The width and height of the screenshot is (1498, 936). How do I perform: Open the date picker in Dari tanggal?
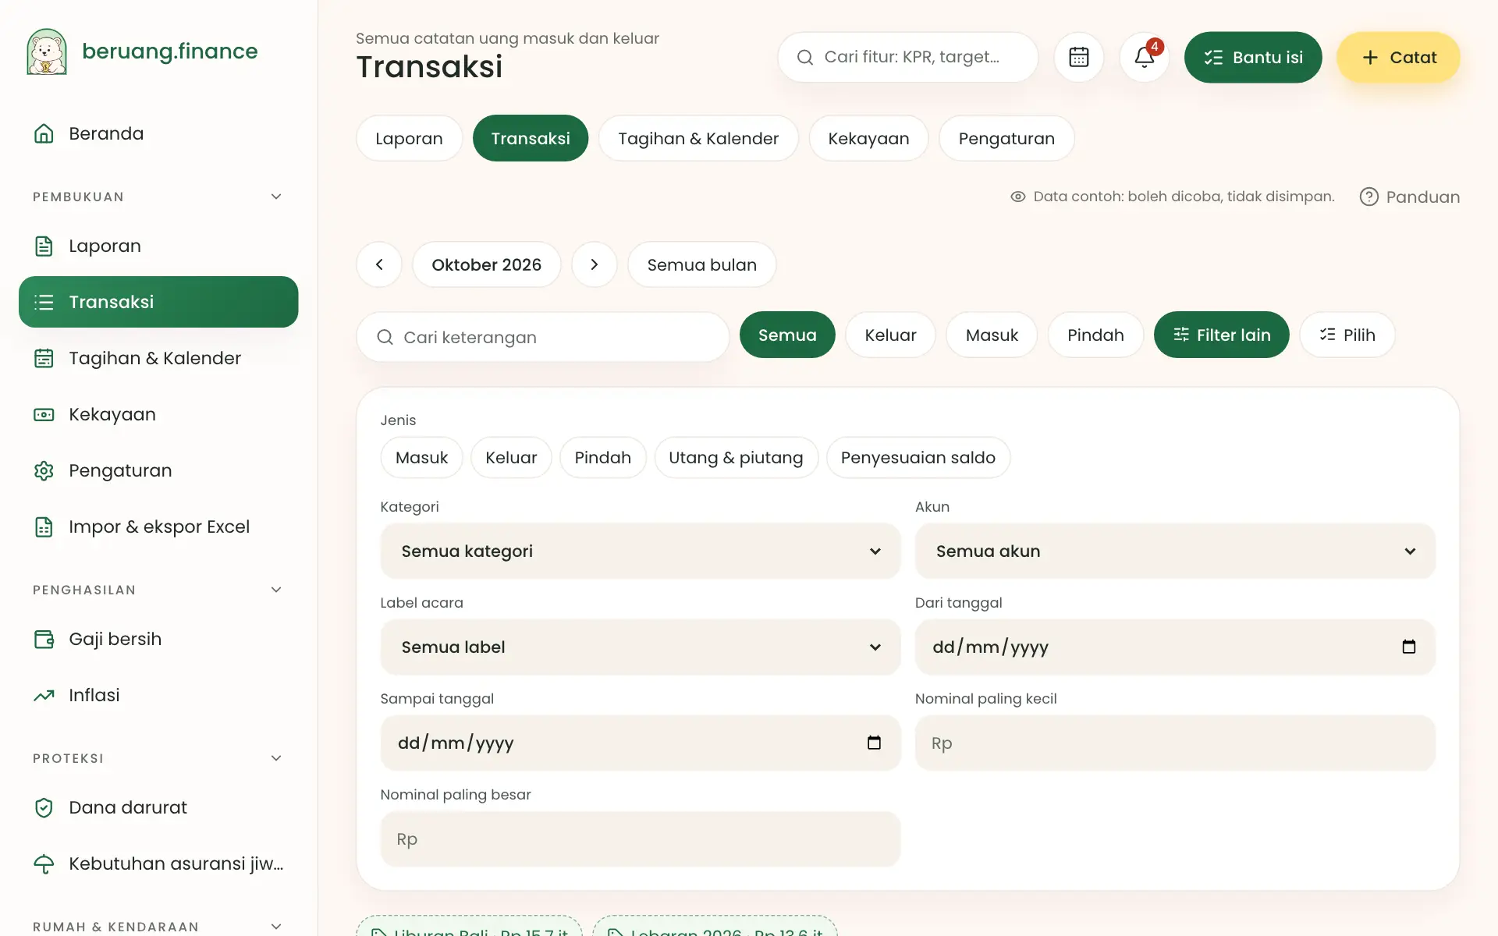point(1408,647)
